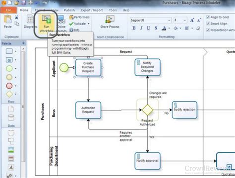Switch to the Export / Import tab
This screenshot has height=178, width=235.
pos(92,10)
